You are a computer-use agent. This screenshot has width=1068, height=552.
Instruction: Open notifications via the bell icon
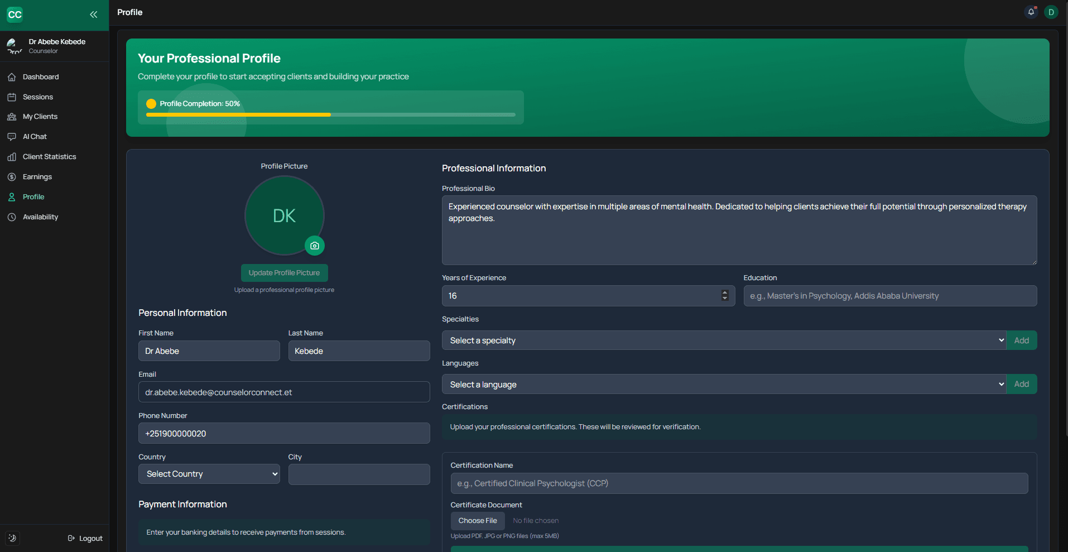[1029, 12]
